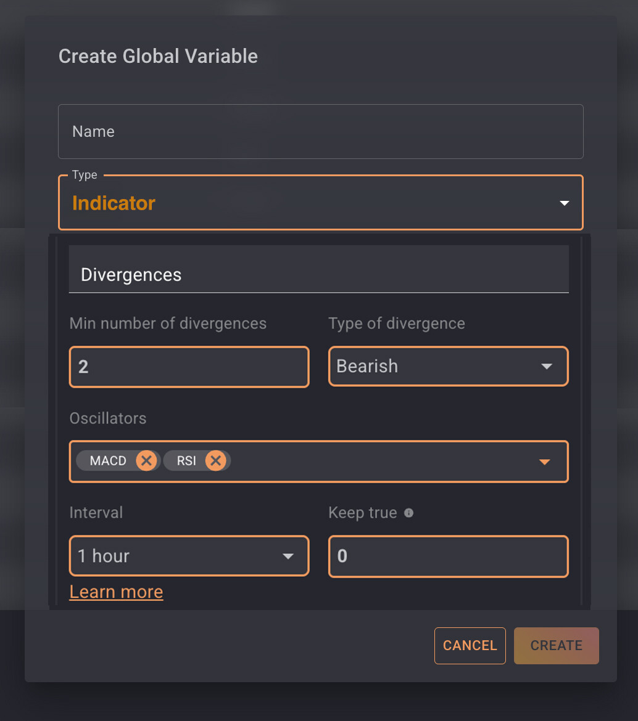Screen dimensions: 638x721
Task: Open the Bearish divergence type dropdown
Action: click(x=432, y=367)
